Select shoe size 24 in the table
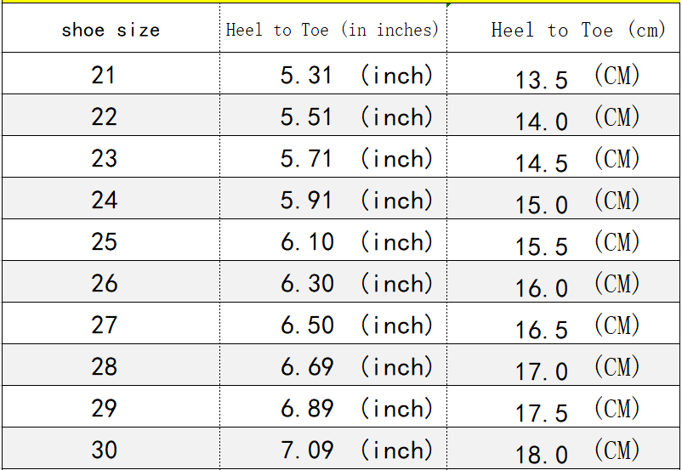 [104, 201]
